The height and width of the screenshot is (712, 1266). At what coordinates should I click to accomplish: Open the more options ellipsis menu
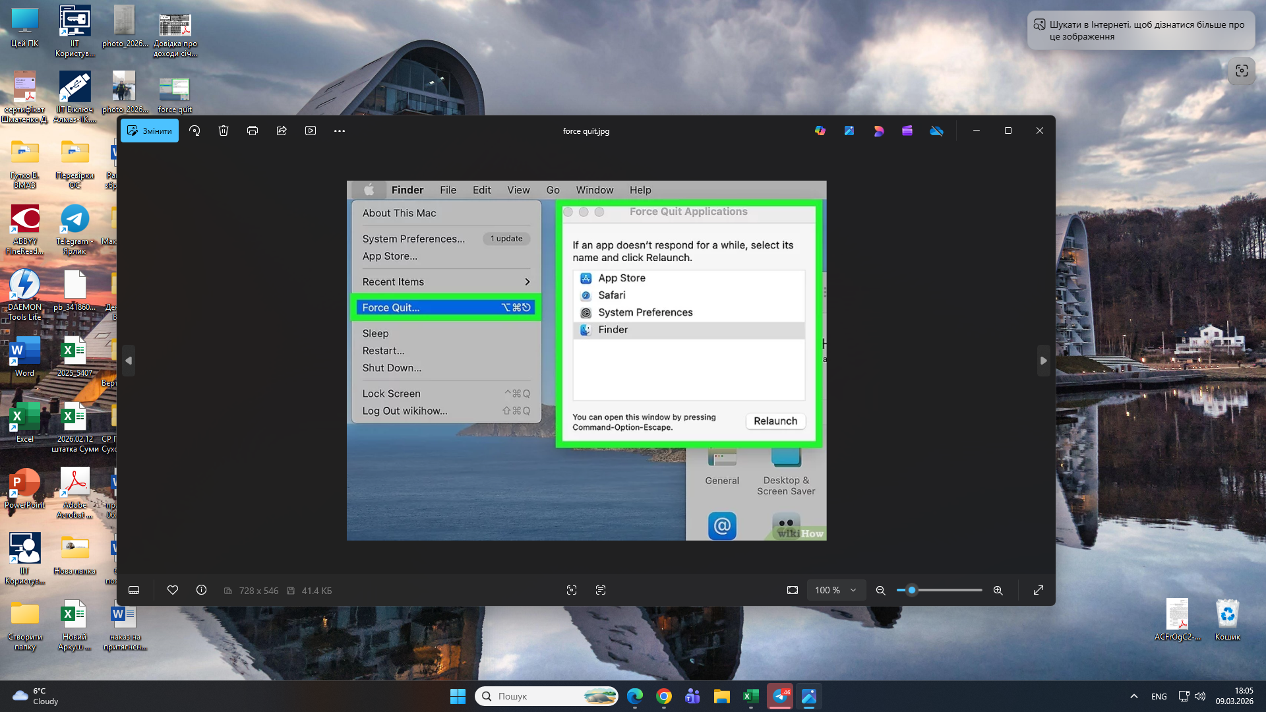coord(340,131)
